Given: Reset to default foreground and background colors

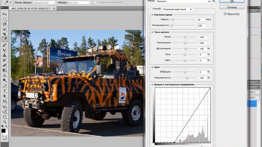Looking at the screenshot, I should pos(3,127).
